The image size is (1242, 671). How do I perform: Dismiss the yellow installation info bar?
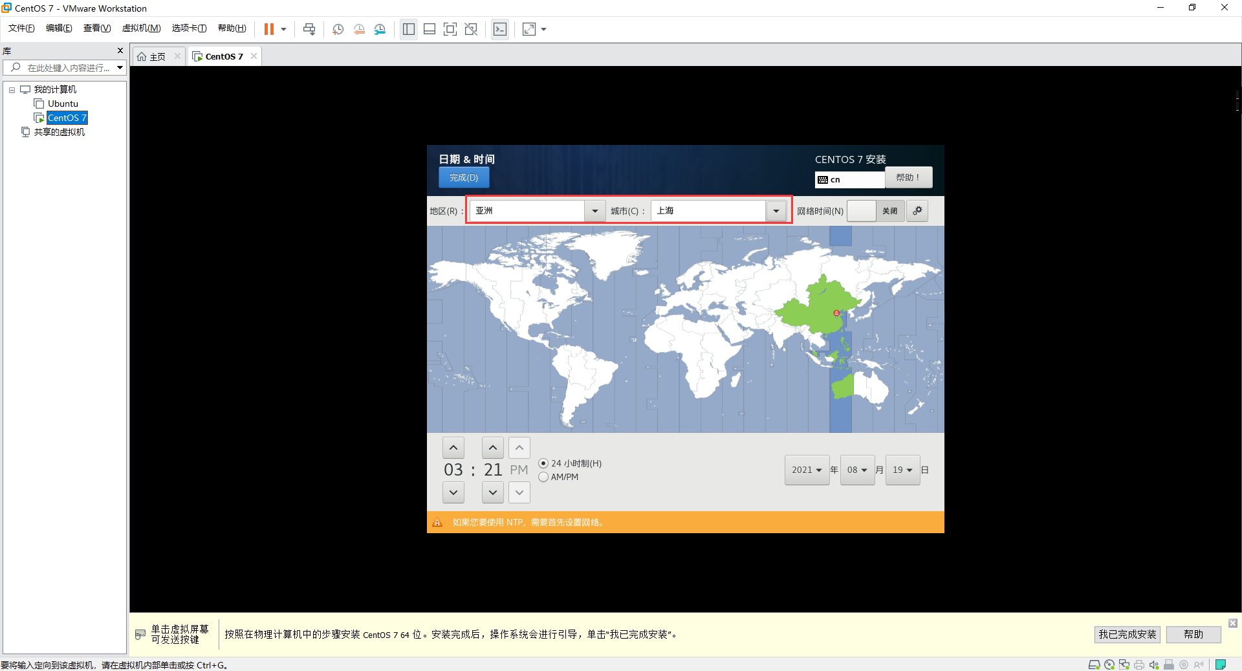click(x=1233, y=623)
